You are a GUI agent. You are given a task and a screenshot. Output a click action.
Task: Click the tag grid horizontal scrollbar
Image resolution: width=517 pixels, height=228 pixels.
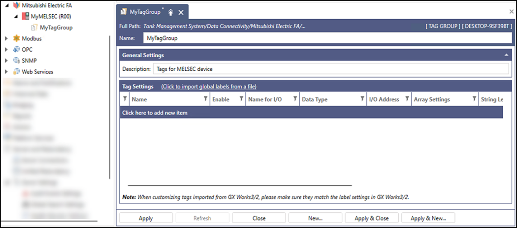(x=240, y=186)
